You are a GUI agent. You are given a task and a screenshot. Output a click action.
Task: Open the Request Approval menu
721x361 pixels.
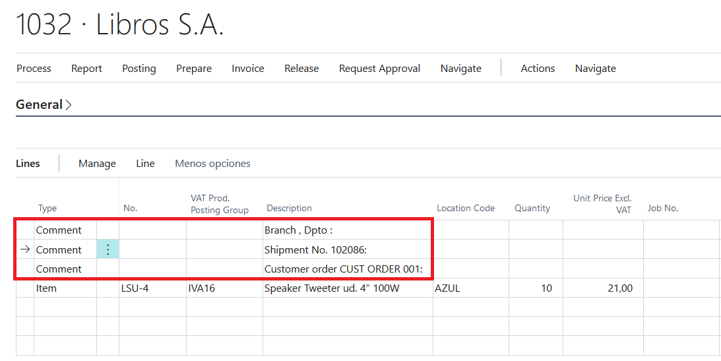tap(380, 69)
